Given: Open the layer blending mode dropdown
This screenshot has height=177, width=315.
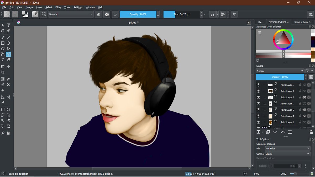Looking at the screenshot, I should (280, 71).
